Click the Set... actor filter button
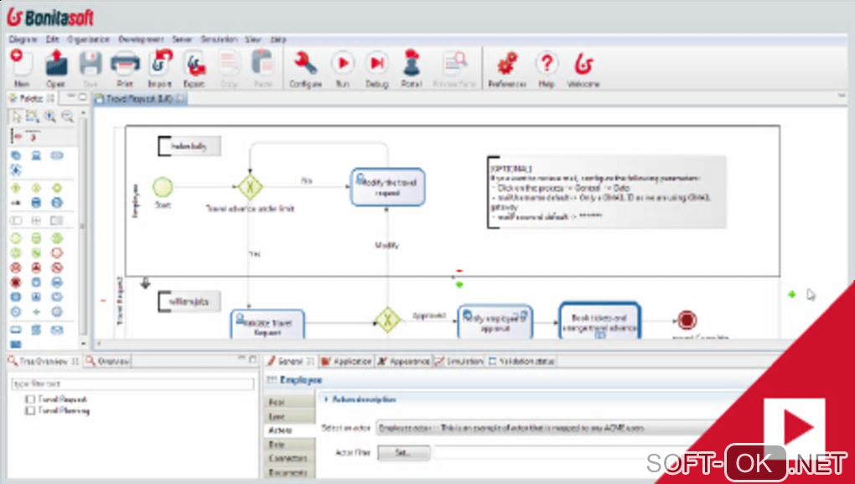Image resolution: width=855 pixels, height=484 pixels. click(403, 453)
